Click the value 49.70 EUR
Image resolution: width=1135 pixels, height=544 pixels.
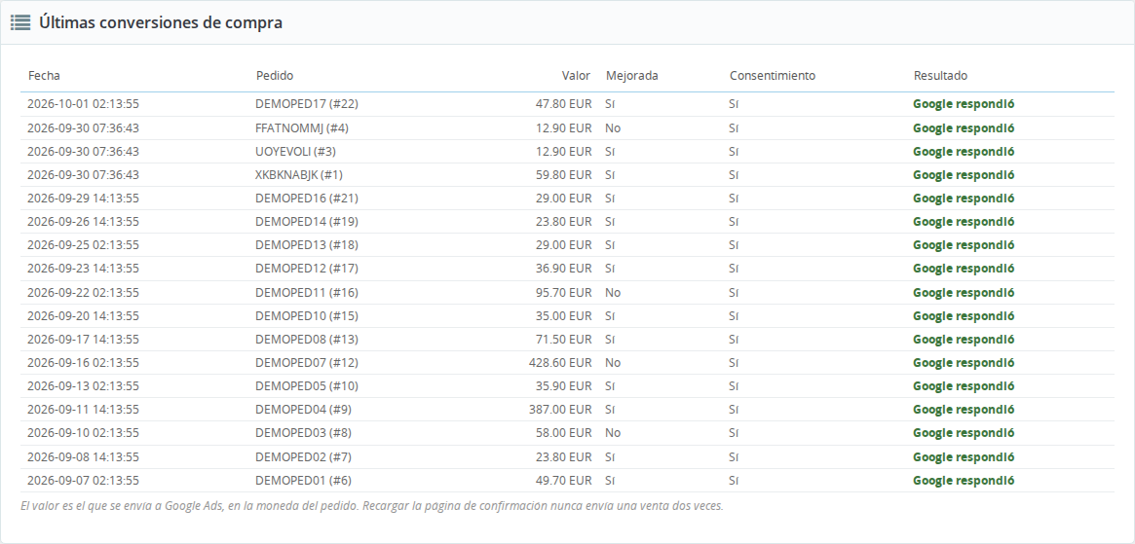point(563,480)
